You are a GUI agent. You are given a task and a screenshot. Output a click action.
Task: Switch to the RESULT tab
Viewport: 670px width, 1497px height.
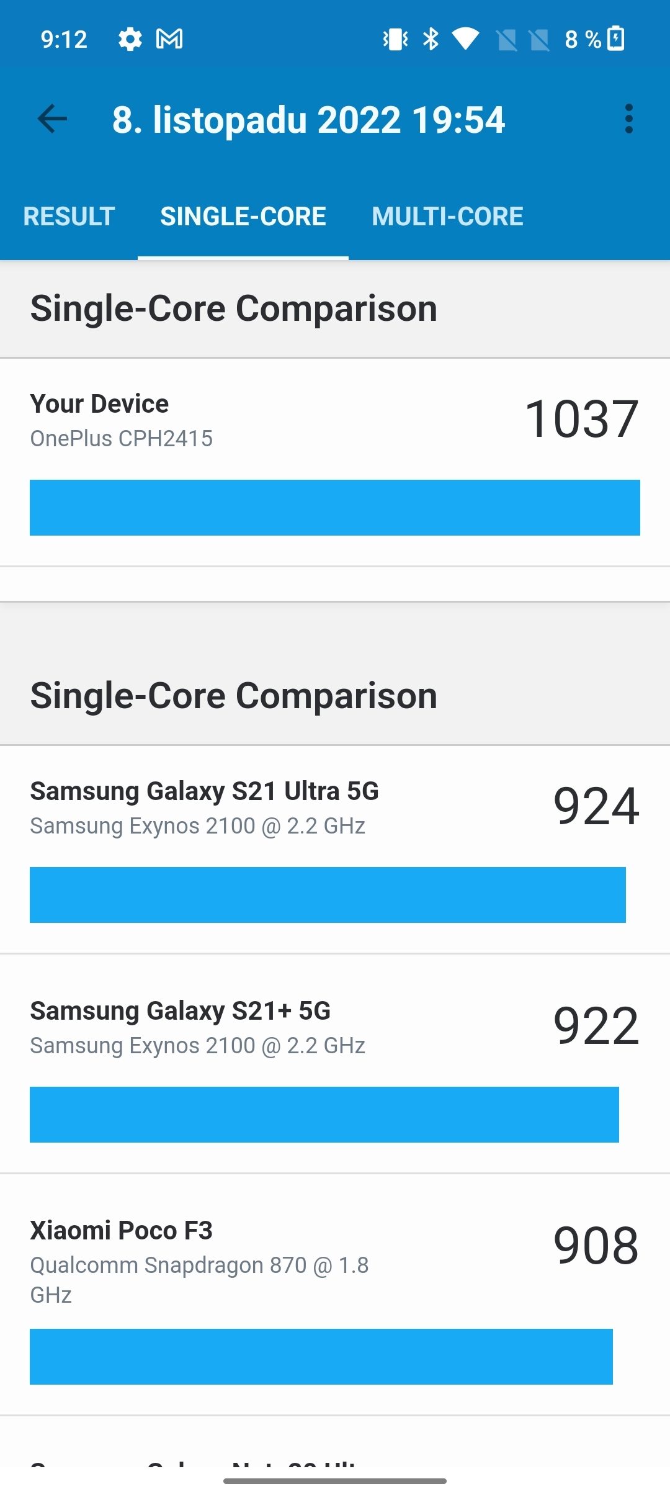coord(69,216)
